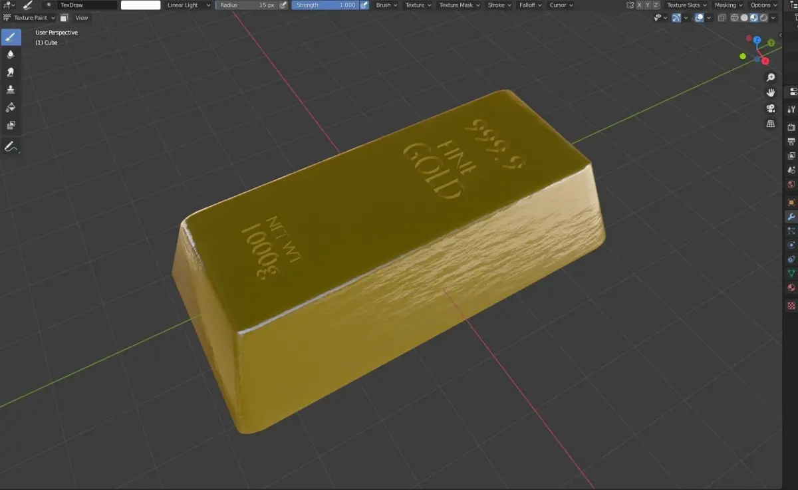Switch to rendered viewport shading
This screenshot has width=798, height=490.
[763, 18]
